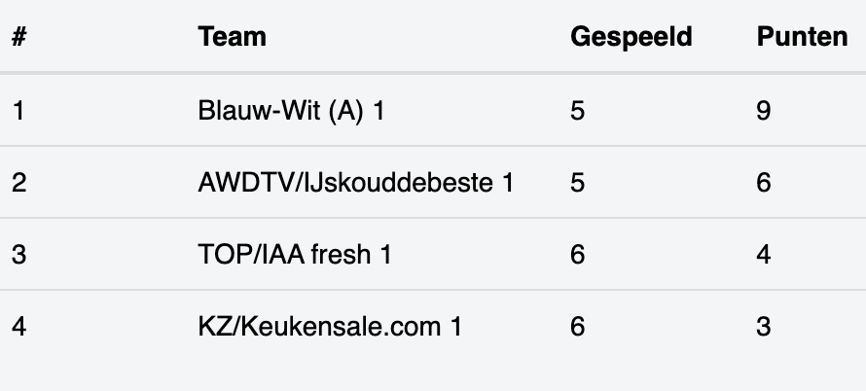Click KZ/Keukensale.com's 3 points value

pos(763,326)
